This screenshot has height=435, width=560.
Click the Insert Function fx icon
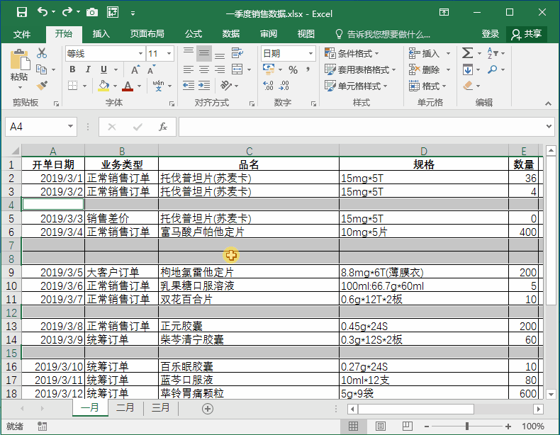coord(163,127)
